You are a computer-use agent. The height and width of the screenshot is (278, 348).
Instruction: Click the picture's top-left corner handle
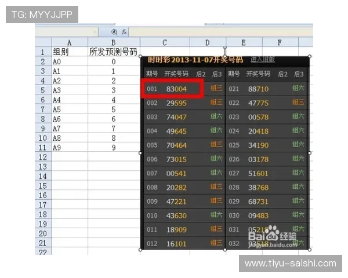coord(140,56)
